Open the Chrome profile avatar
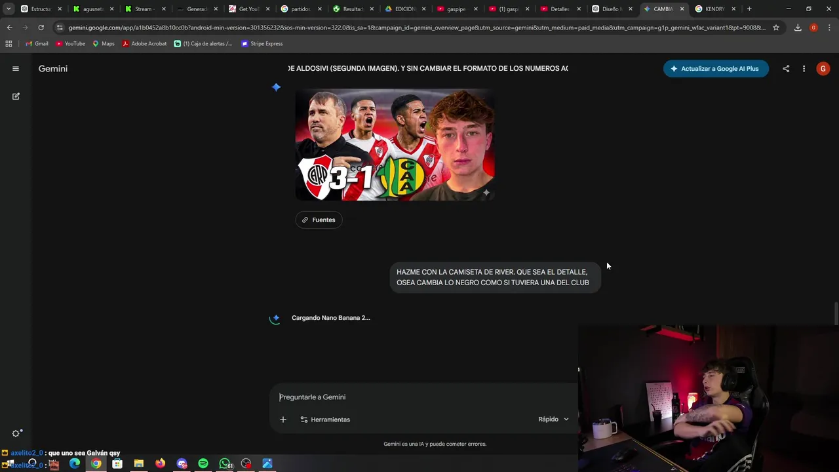The image size is (839, 472). click(x=813, y=28)
